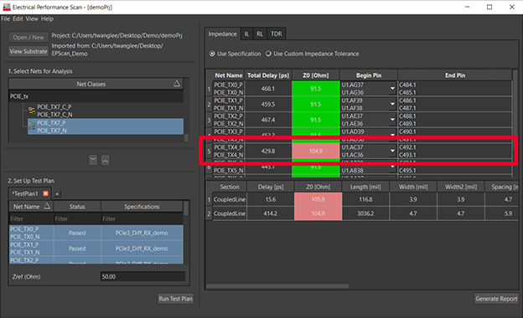Click the move-up arrow button under Net Classes

[105, 160]
